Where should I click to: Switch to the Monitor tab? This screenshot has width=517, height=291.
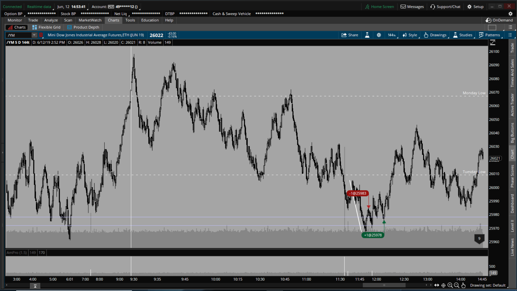[x=15, y=20]
